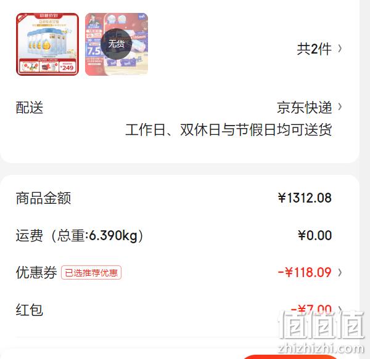The height and width of the screenshot is (359, 370).
Task: Tap the out-of-stock diaper product thumbnail
Action: click(x=117, y=44)
